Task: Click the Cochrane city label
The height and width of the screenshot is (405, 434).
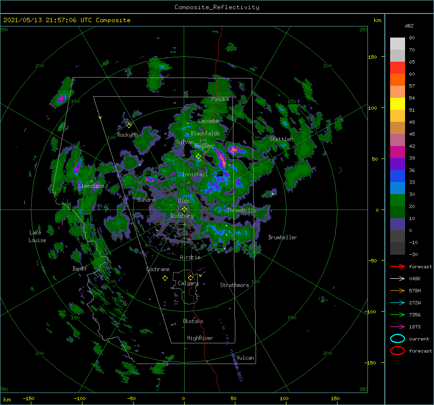Action: coord(158,269)
